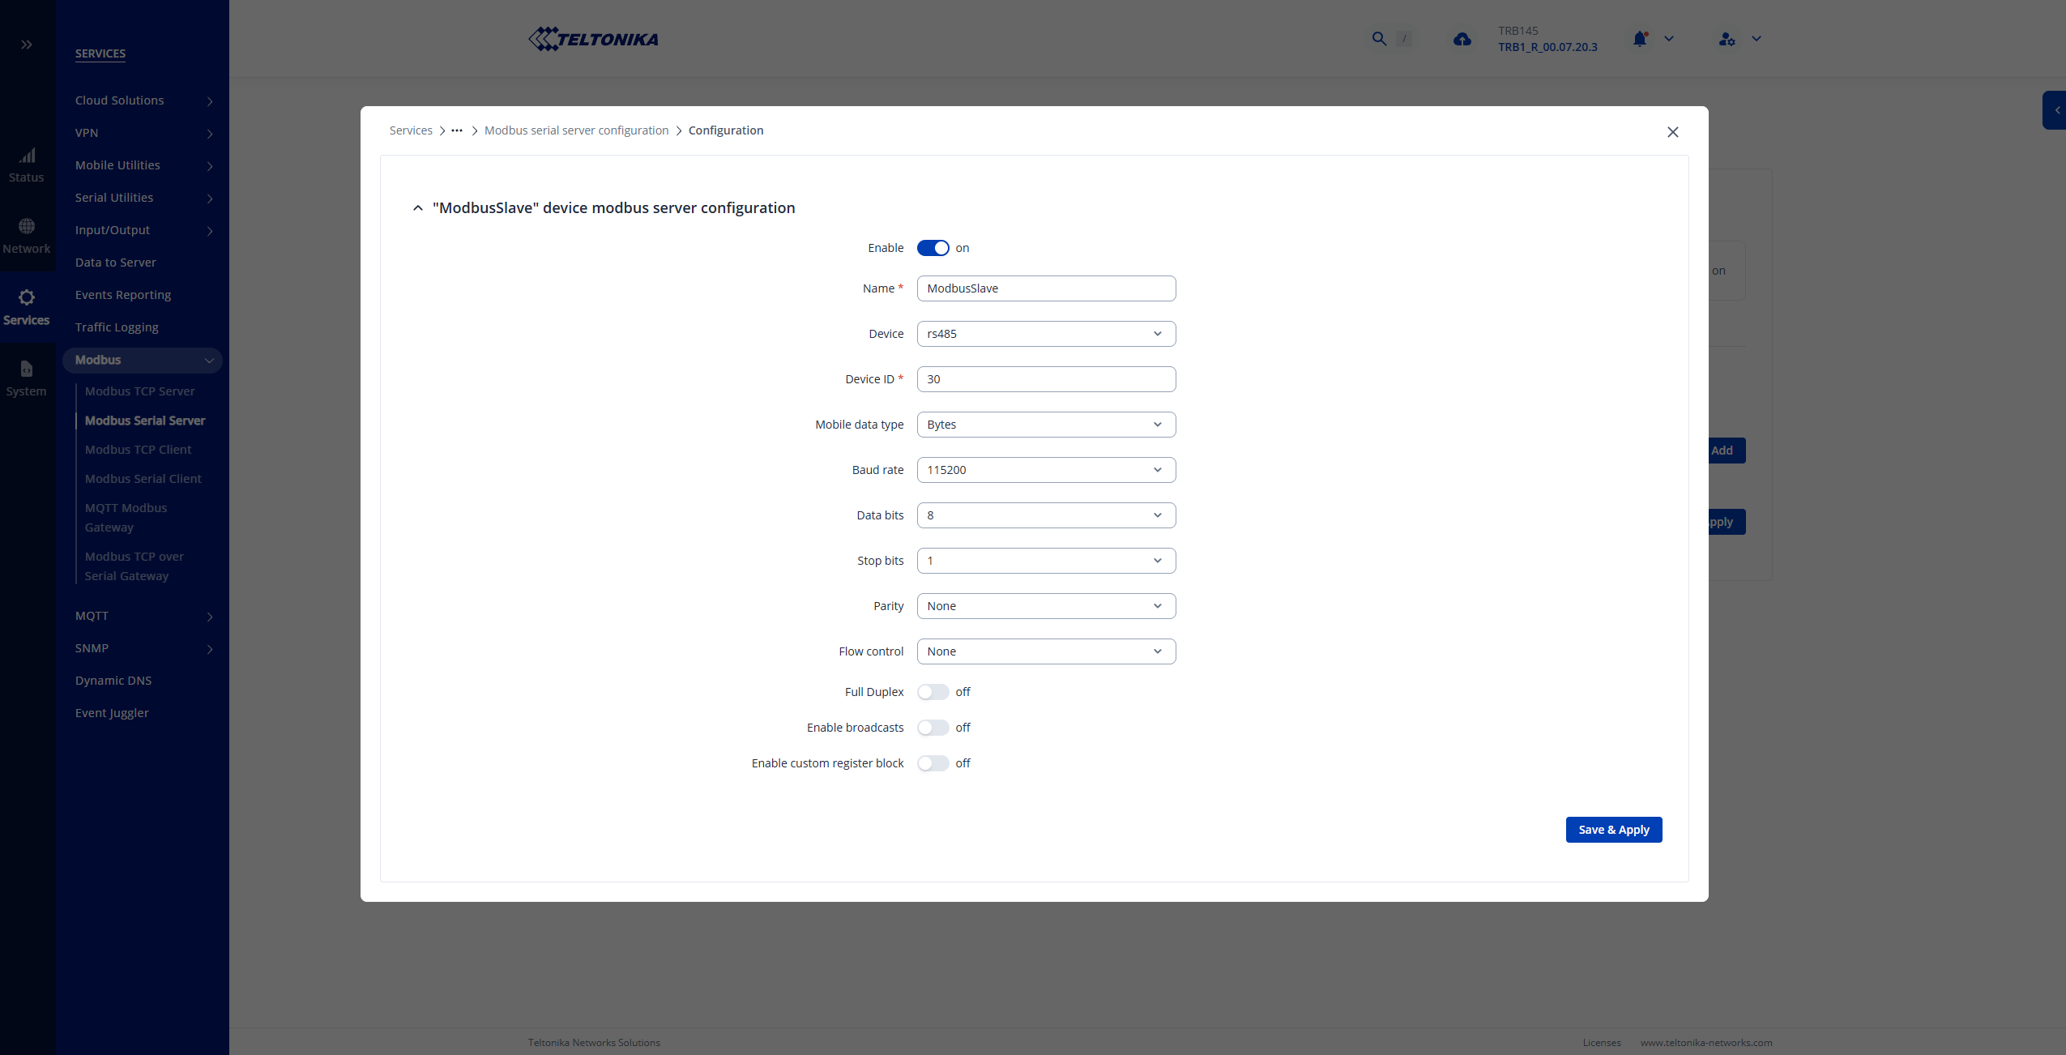The height and width of the screenshot is (1055, 2066).
Task: Expand sidebar with double-chevron icon
Action: pyautogui.click(x=27, y=45)
